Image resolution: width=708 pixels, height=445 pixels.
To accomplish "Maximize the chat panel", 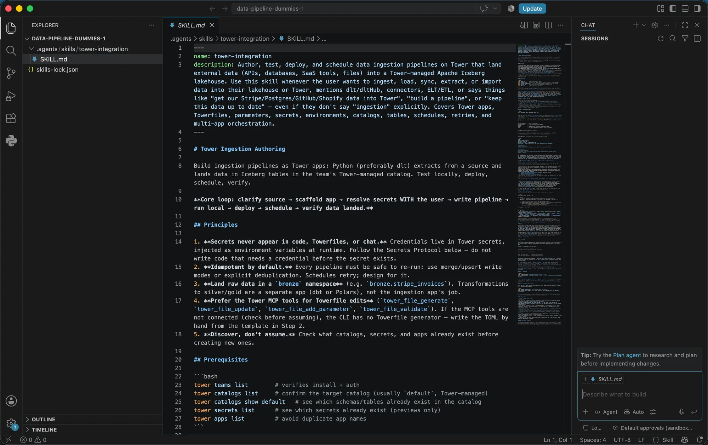I will [685, 25].
